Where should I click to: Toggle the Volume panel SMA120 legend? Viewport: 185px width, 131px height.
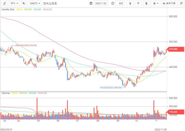tap(42, 93)
